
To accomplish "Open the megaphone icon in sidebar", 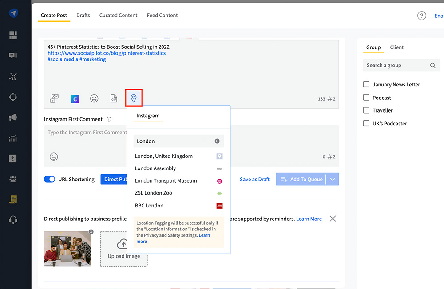I will pos(13,117).
